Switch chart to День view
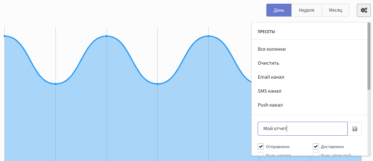Screen dimensions: 373x161 coord(279,10)
